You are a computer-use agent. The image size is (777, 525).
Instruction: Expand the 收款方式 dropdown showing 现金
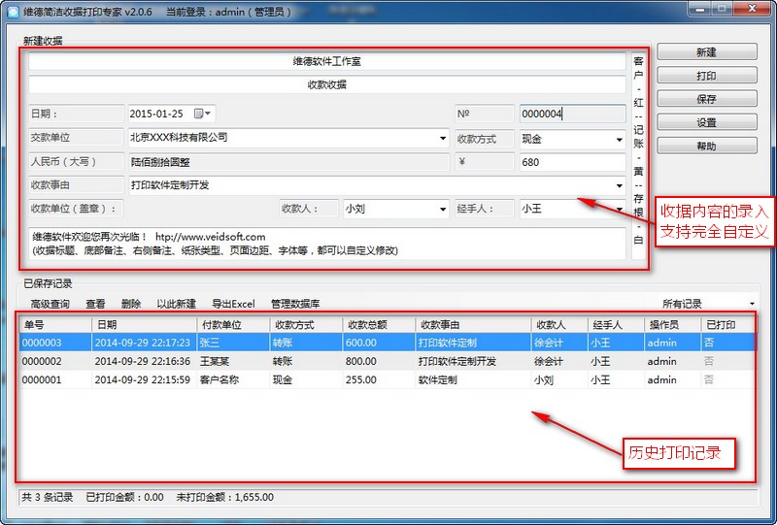point(619,140)
